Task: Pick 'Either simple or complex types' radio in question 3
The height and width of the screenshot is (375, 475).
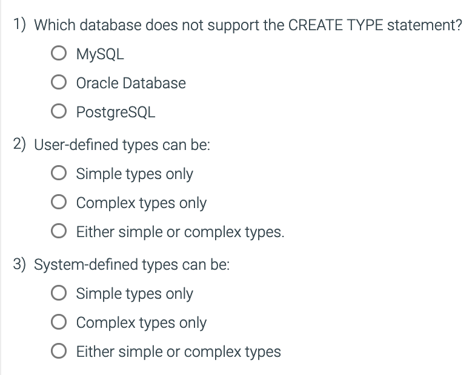Action: [x=59, y=351]
